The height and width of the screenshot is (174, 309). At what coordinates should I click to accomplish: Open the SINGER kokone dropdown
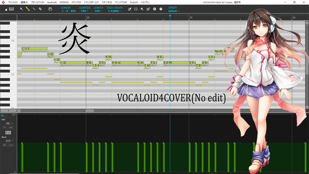[174, 11]
